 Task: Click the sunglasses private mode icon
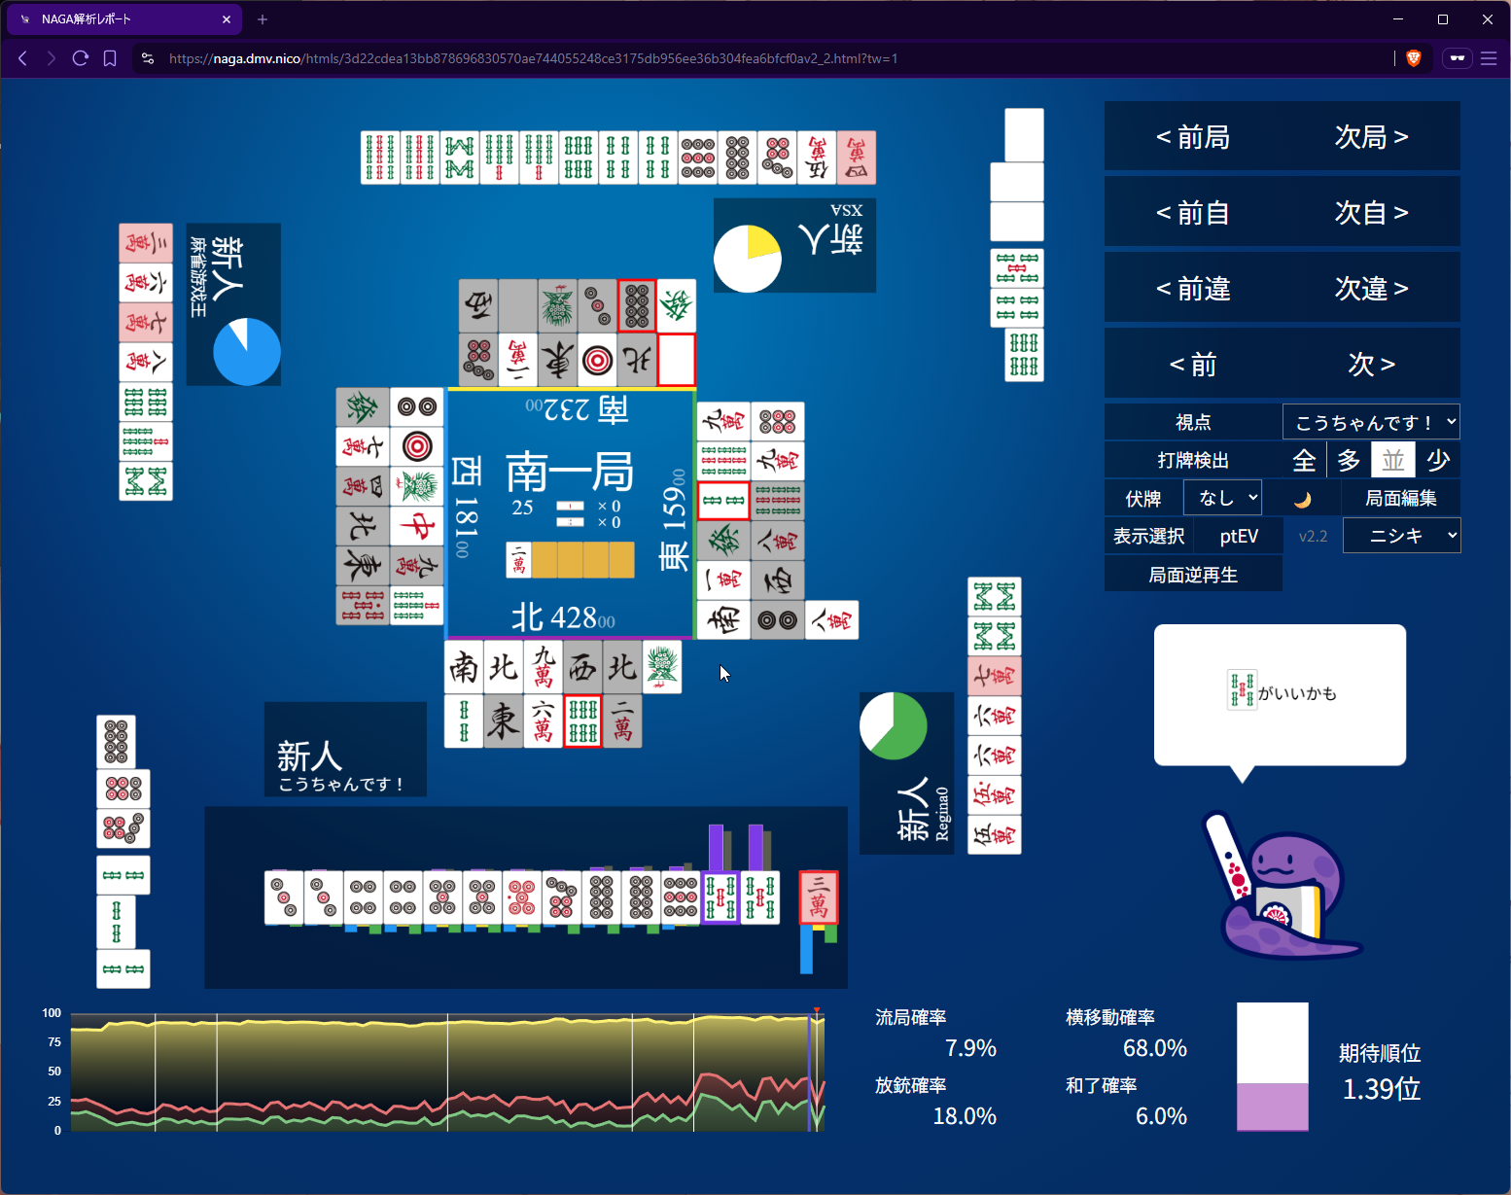(x=1457, y=58)
